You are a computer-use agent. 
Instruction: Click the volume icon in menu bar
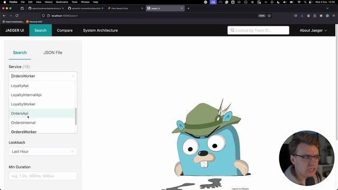click(285, 2)
